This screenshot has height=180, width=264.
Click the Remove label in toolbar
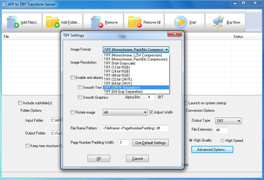coord(111,22)
